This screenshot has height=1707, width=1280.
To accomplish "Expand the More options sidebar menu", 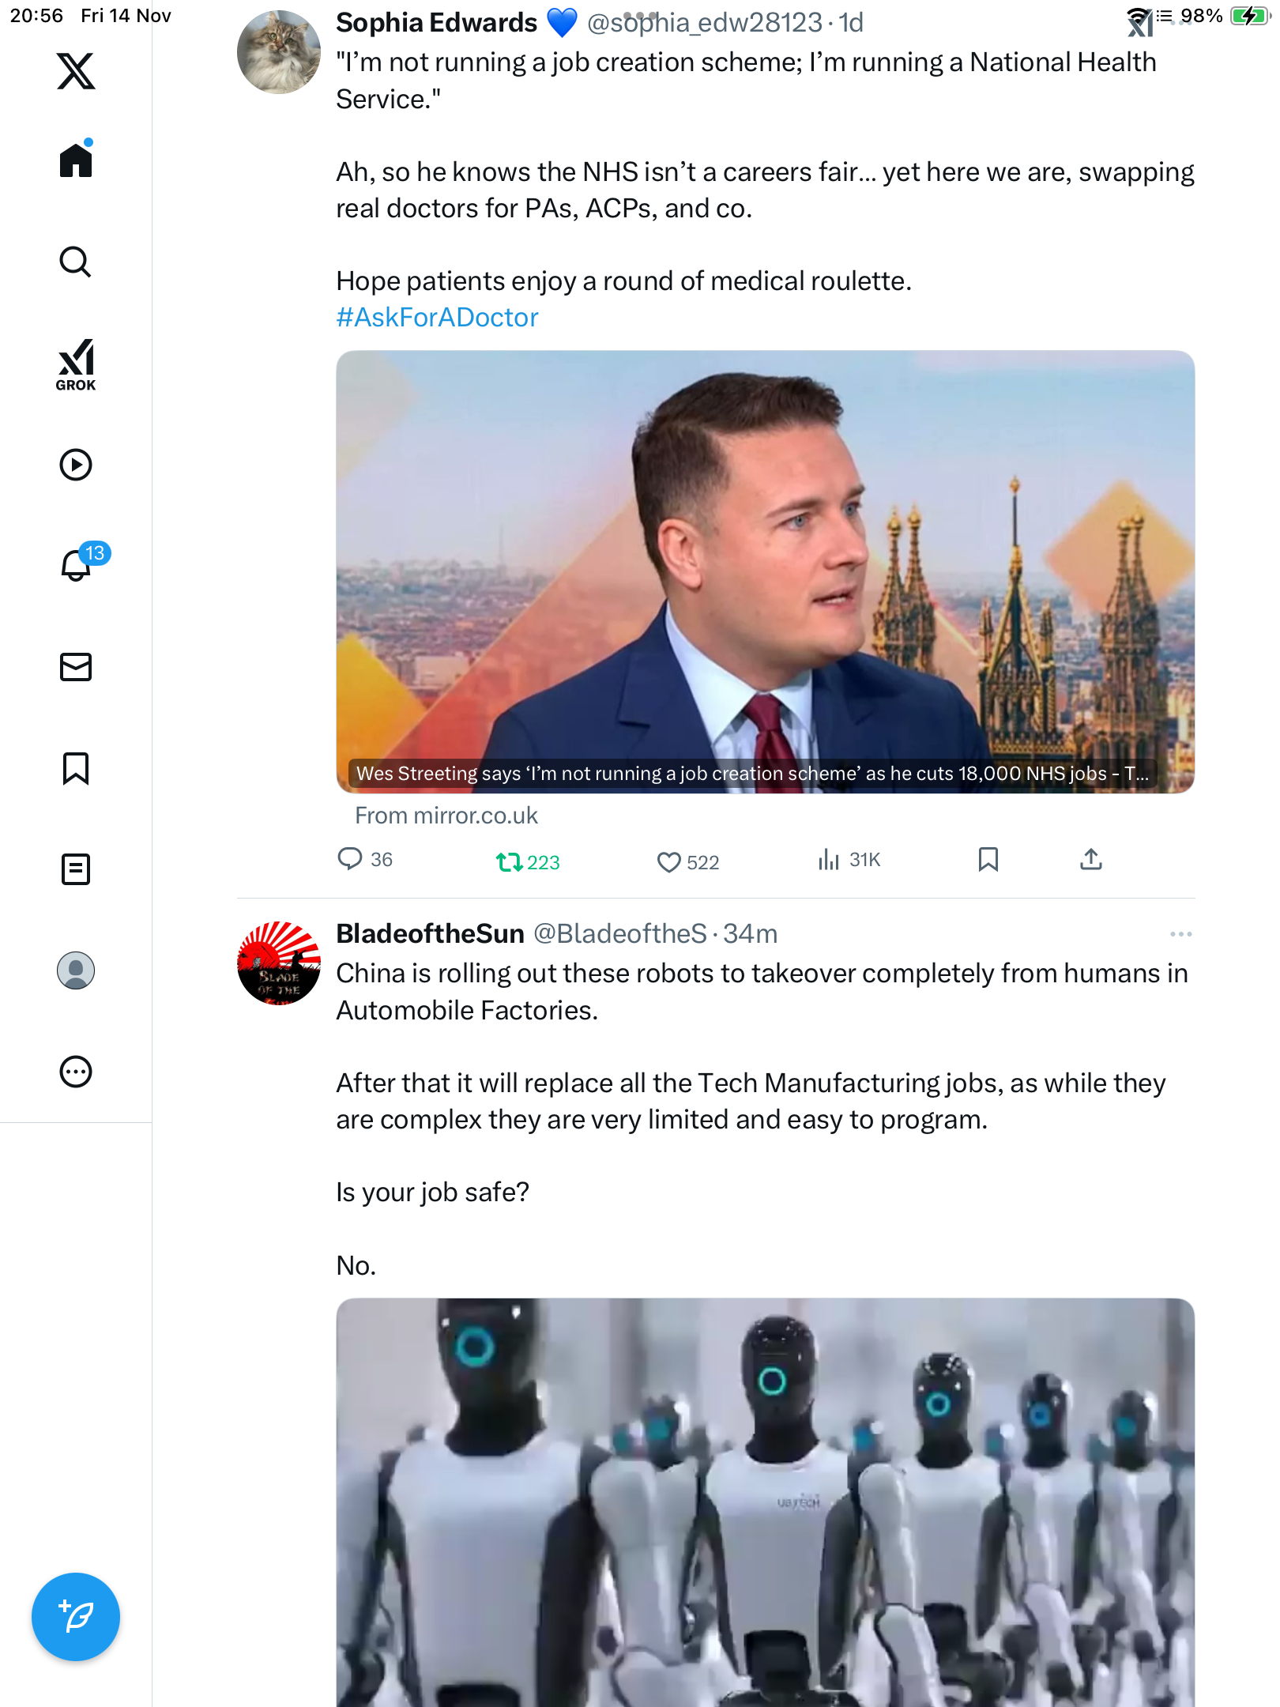I will point(76,1072).
